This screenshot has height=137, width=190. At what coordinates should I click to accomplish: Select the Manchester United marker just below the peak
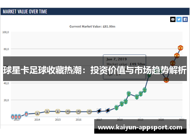177,56
